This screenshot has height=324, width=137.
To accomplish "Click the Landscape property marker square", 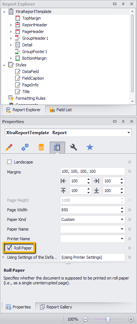I will 130,162.
